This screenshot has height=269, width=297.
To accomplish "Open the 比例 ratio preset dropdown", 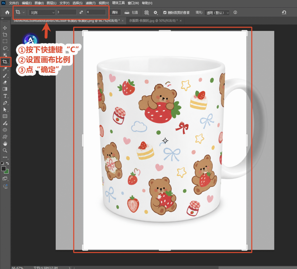I will 42,12.
